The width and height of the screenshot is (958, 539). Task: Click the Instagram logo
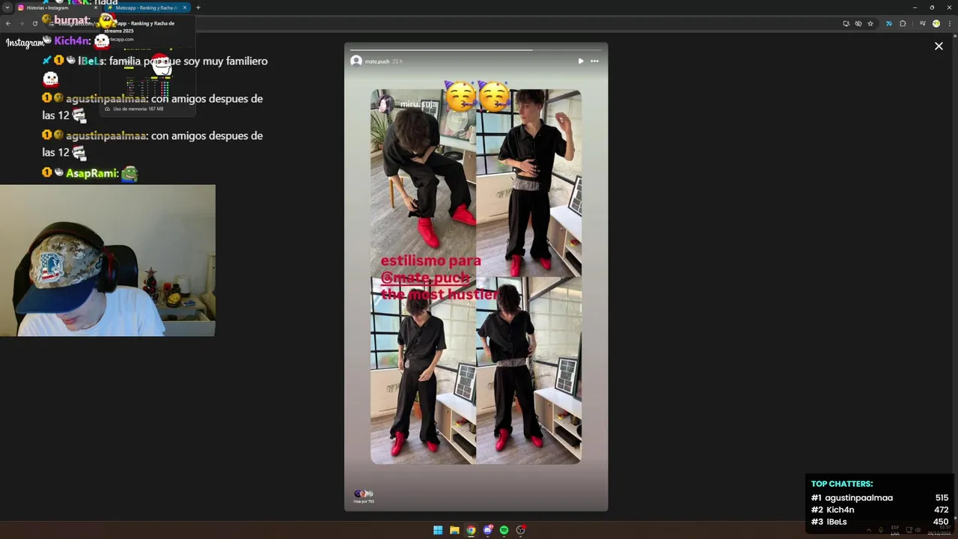(x=25, y=43)
